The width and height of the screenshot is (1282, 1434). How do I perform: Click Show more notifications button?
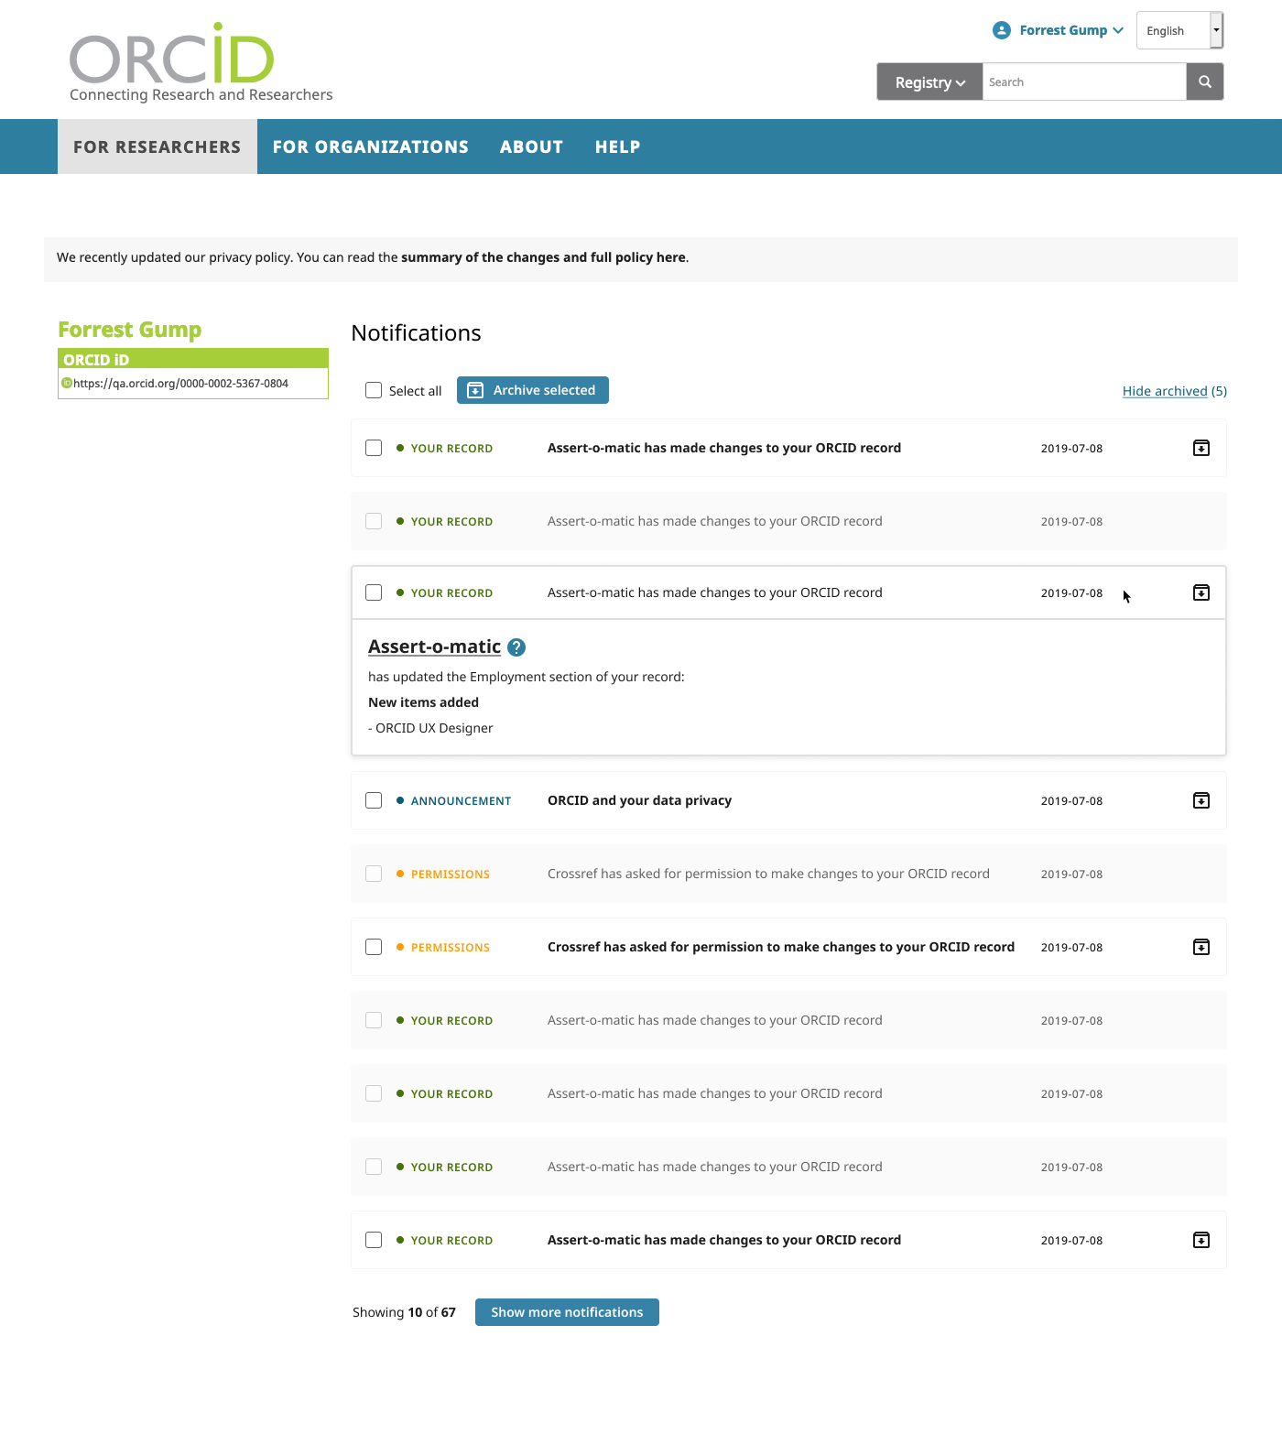click(567, 1312)
